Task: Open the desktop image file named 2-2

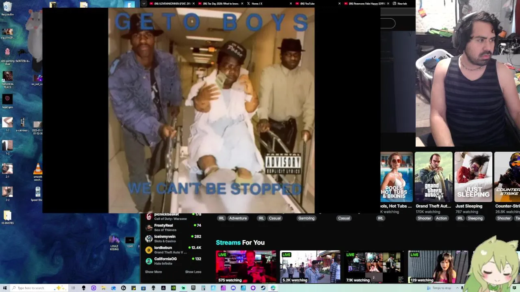Action: click(x=7, y=194)
